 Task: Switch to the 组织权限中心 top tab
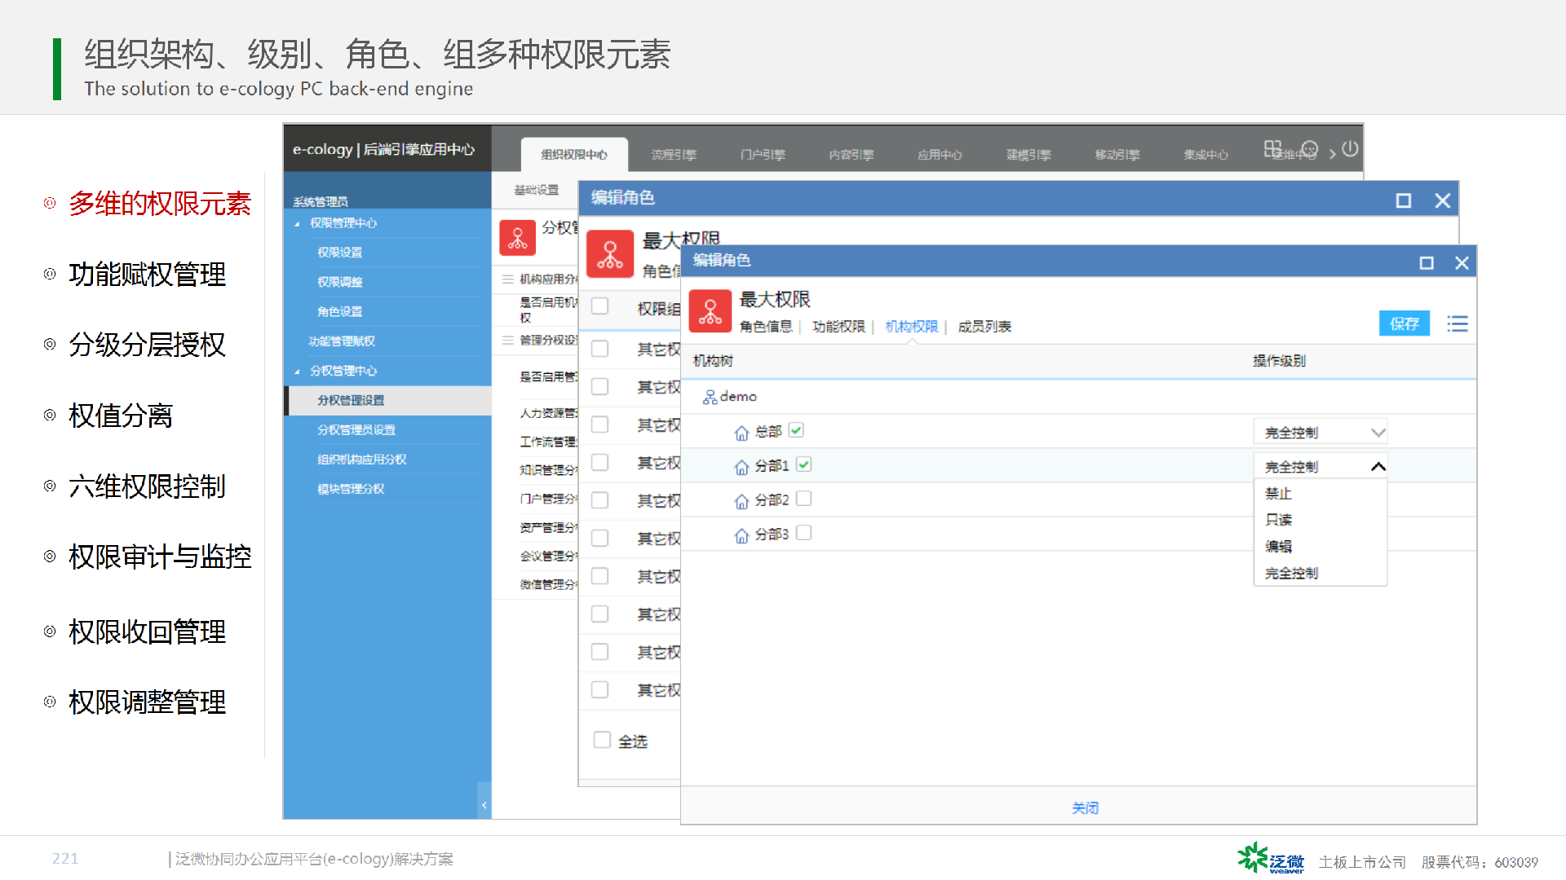click(574, 155)
